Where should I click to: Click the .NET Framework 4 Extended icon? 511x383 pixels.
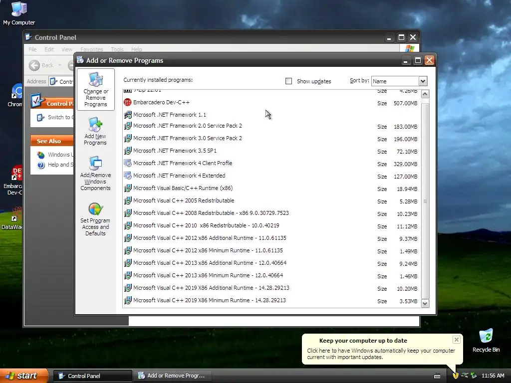[x=127, y=176]
